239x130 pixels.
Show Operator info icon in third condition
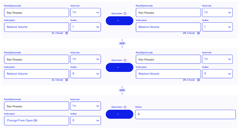tap(125, 107)
